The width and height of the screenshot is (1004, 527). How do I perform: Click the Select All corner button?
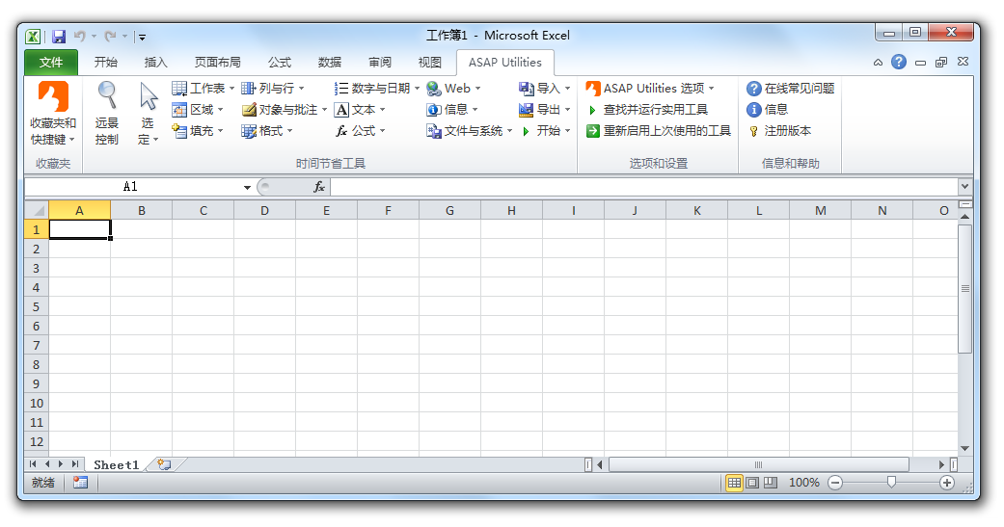pyautogui.click(x=37, y=210)
